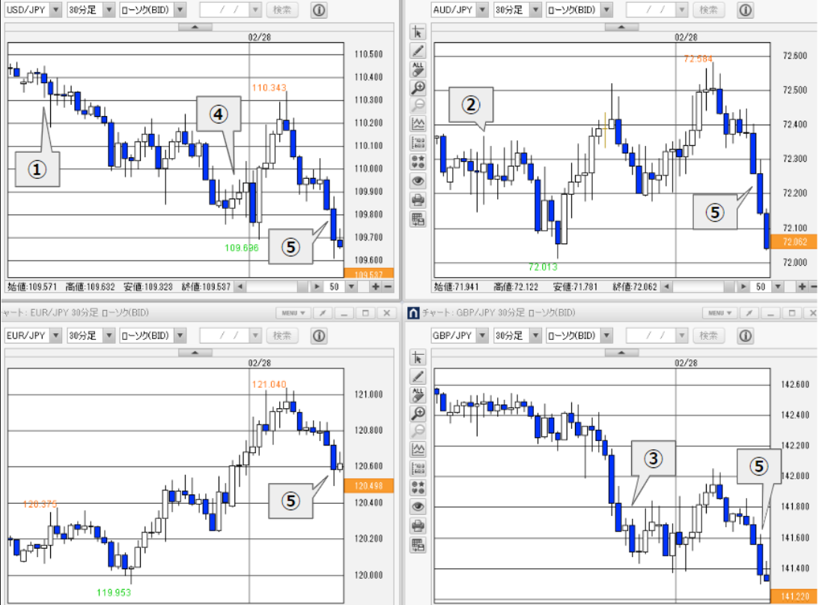Image resolution: width=819 pixels, height=605 pixels.
Task: Zoom in with the magnifier in AUD/JPY chart
Action: coord(418,88)
